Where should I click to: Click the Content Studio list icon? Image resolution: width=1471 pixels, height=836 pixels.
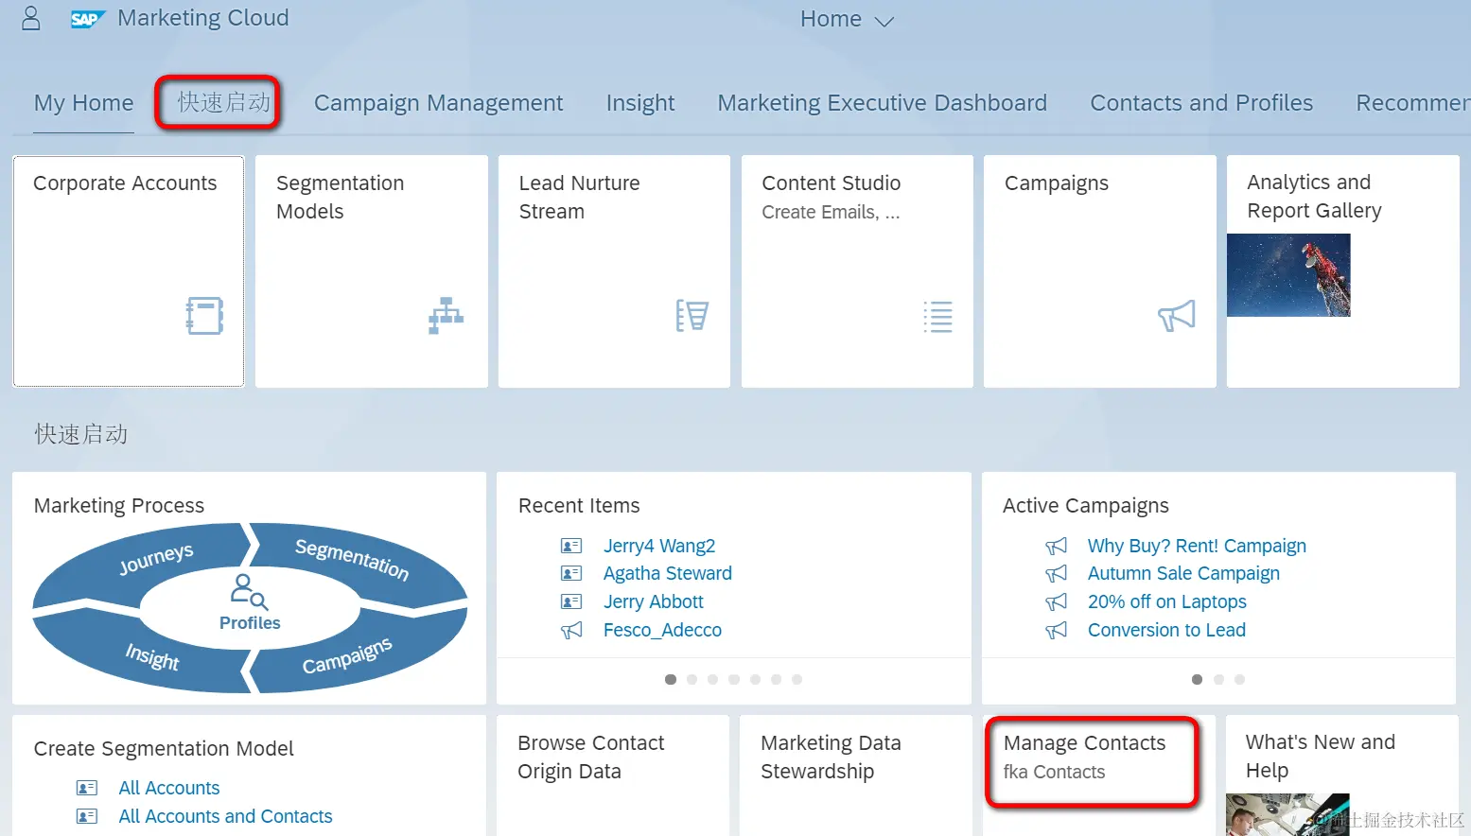coord(937,316)
